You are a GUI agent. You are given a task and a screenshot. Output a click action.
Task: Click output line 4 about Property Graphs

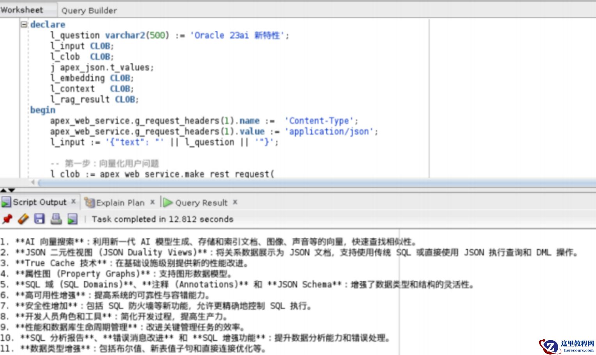click(x=117, y=274)
